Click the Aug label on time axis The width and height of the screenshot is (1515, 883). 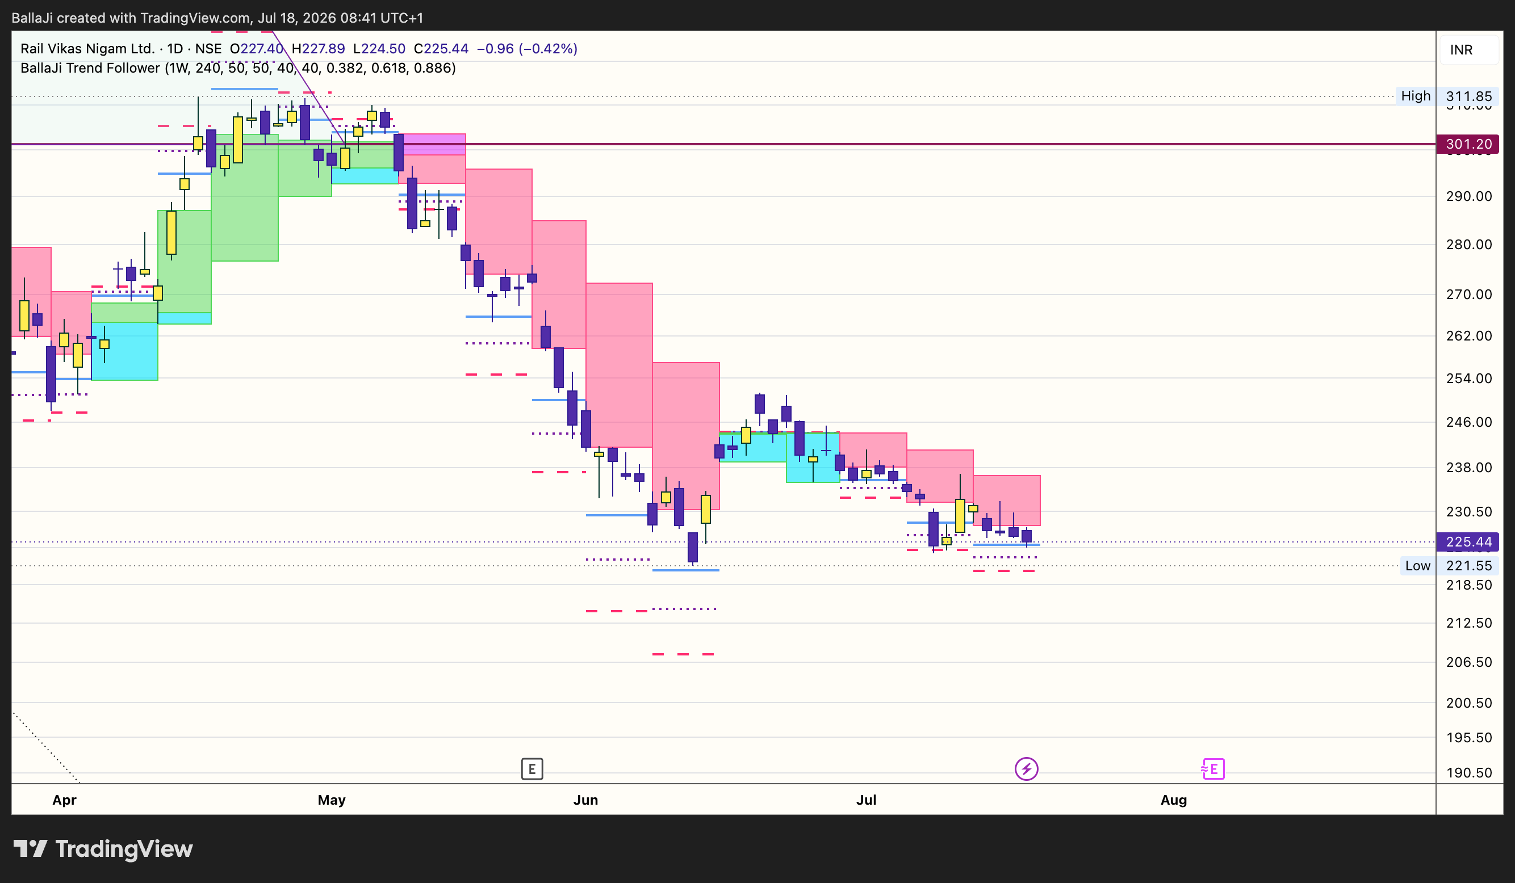tap(1174, 800)
